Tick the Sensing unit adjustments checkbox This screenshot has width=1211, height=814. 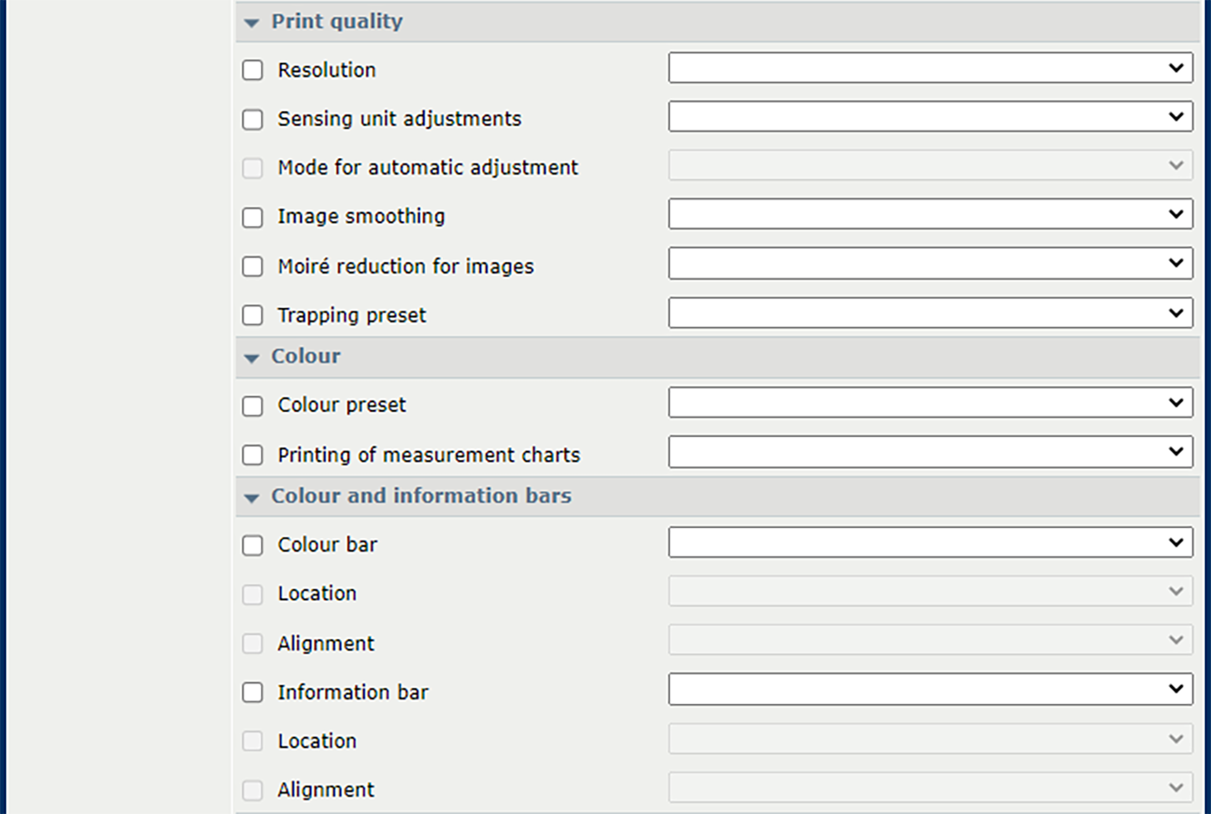pos(253,119)
